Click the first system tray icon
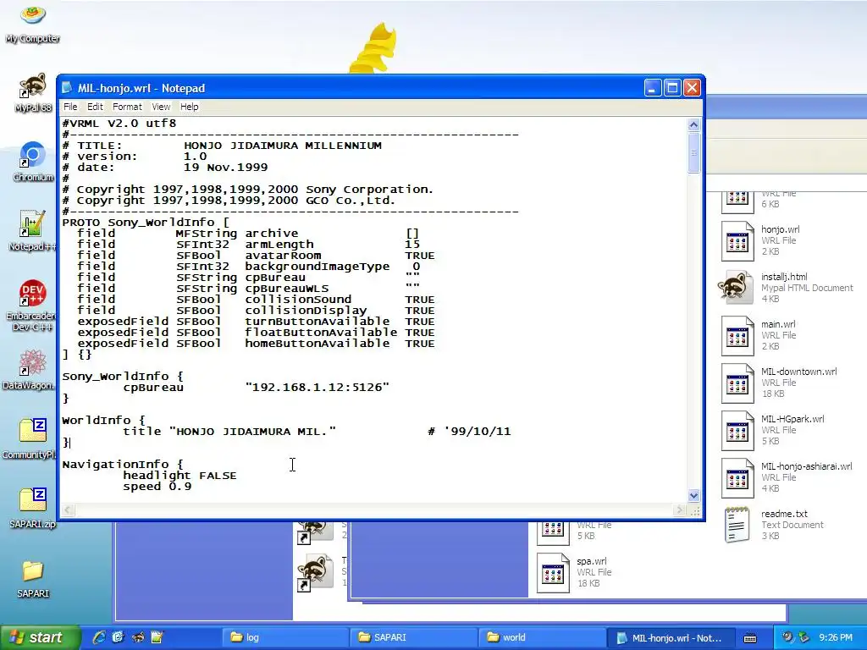The width and height of the screenshot is (867, 650). [787, 637]
